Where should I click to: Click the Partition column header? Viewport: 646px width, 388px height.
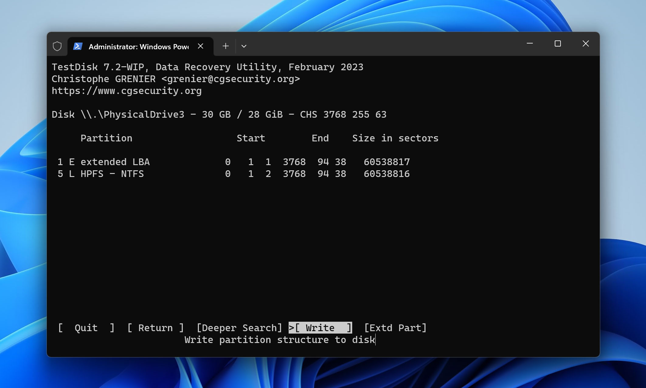coord(106,138)
